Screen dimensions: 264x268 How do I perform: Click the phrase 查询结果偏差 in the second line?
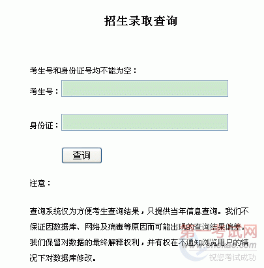coord(218,227)
